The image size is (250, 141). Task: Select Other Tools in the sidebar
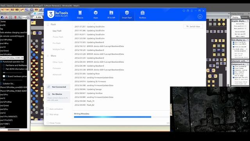pyautogui.click(x=57, y=62)
